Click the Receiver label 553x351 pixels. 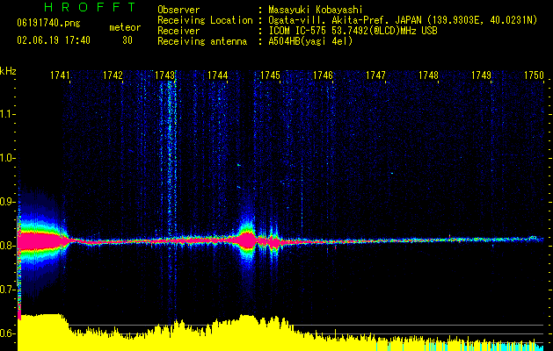point(178,31)
